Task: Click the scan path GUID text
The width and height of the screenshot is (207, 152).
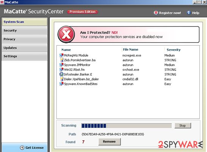Action: click(113, 134)
